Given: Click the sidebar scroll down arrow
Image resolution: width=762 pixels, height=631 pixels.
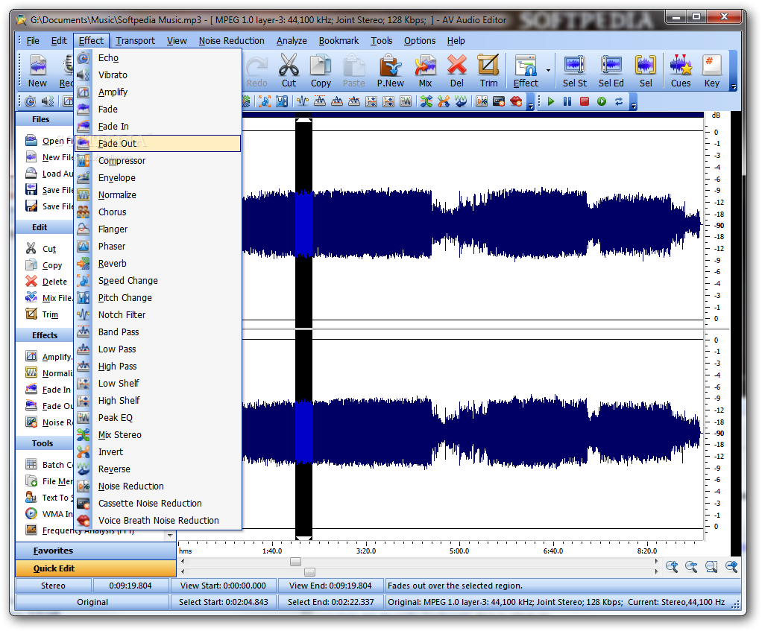Looking at the screenshot, I should pos(170,536).
